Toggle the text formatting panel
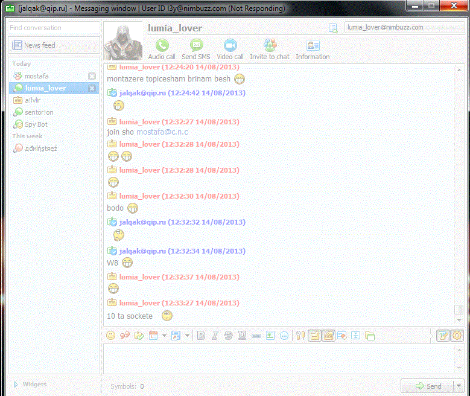470x396 pixels. [x=443, y=336]
